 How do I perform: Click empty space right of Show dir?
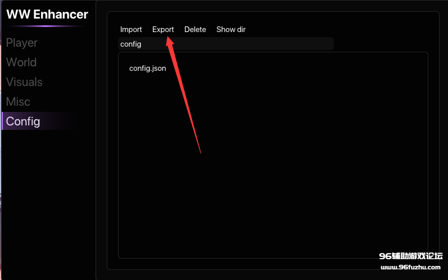click(337, 29)
